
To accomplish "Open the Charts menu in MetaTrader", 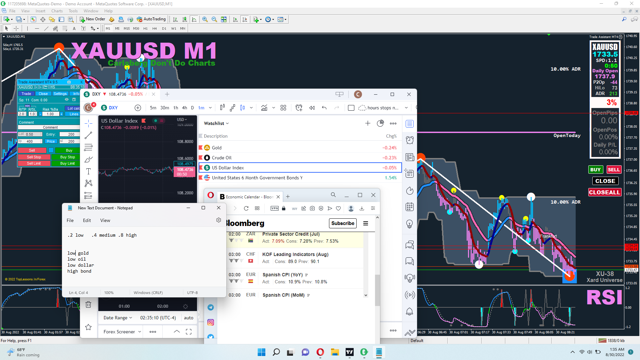I will coord(57,11).
